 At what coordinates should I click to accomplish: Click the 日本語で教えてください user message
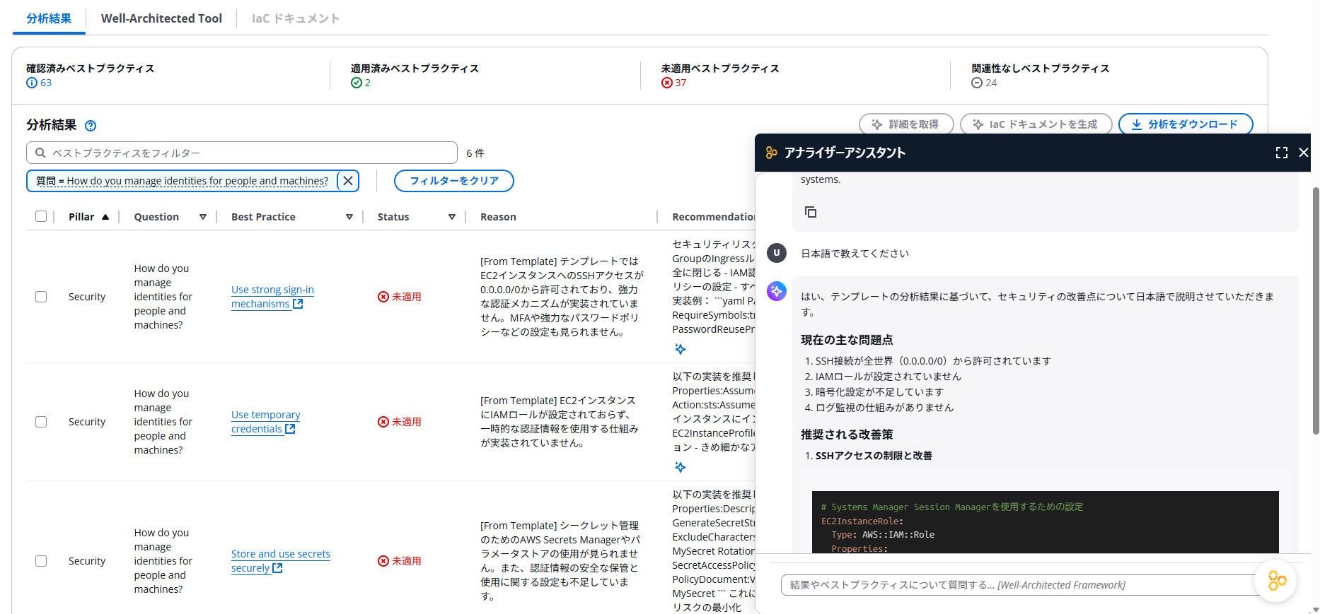click(855, 254)
